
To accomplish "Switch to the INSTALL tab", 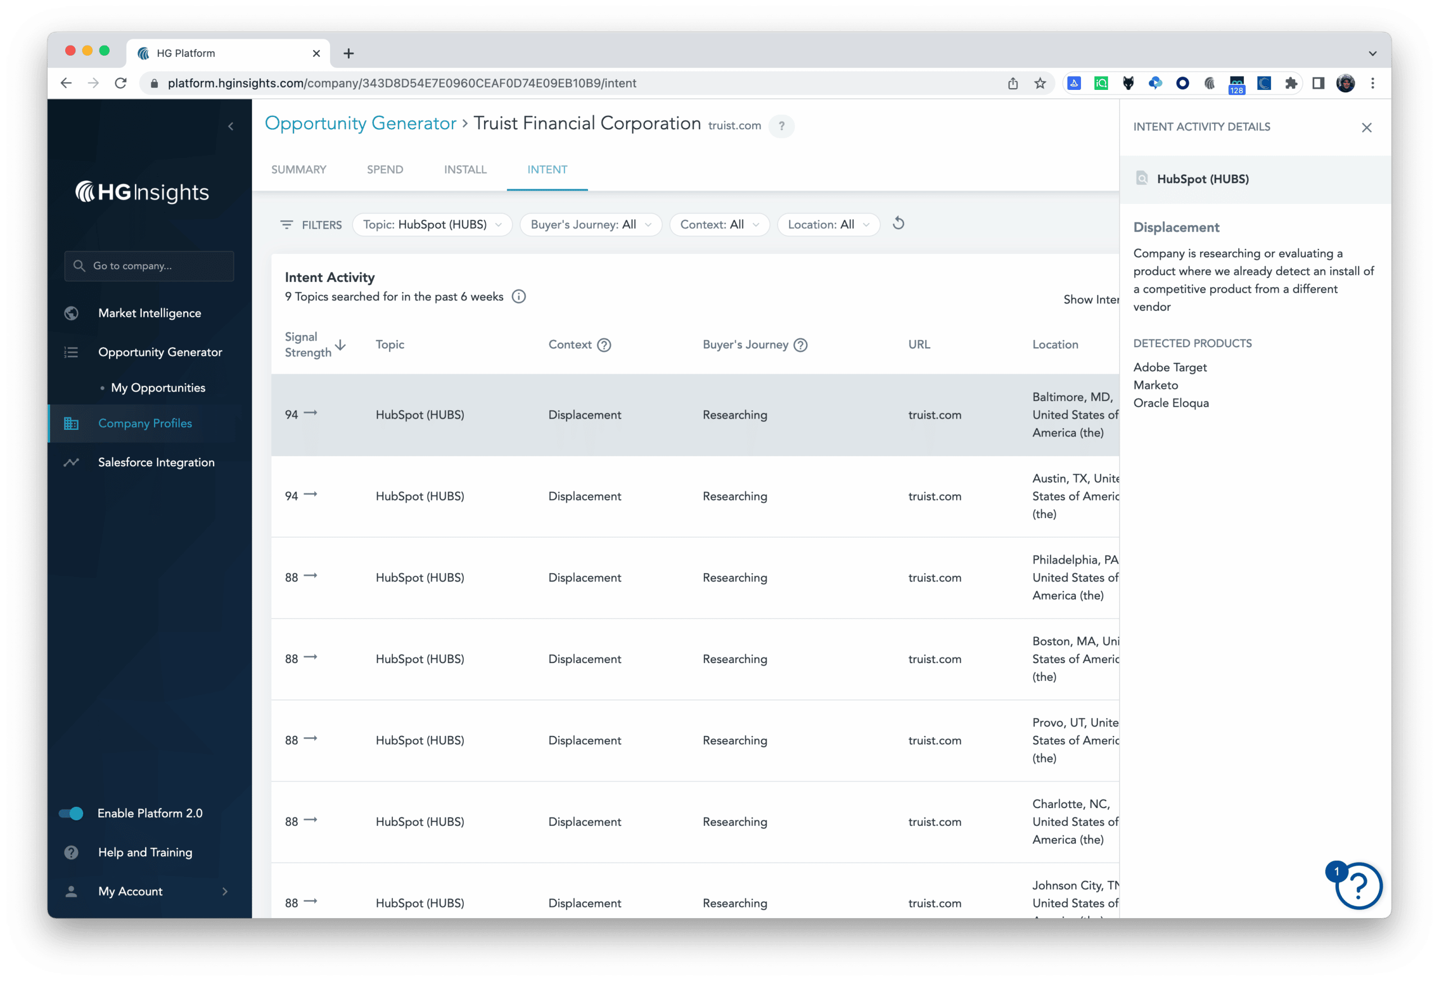I will (465, 169).
